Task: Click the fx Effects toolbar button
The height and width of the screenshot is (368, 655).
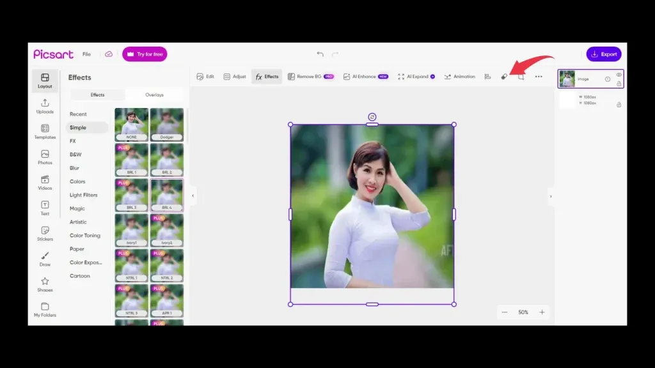Action: (x=267, y=77)
